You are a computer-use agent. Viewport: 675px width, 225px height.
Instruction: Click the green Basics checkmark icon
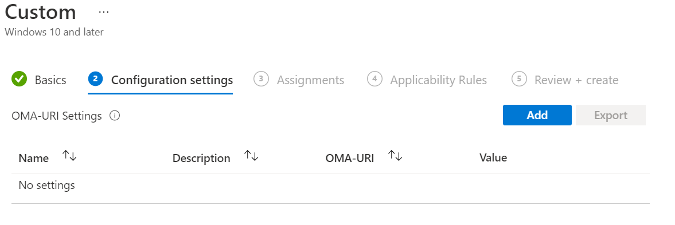click(x=19, y=79)
